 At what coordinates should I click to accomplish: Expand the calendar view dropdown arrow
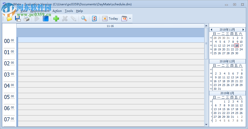pos(130,19)
